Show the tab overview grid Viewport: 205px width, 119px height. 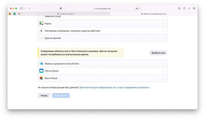point(194,8)
